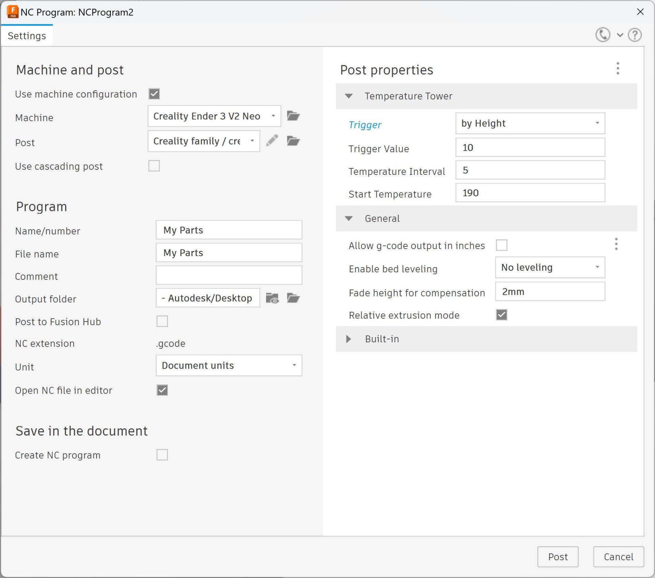Click the Fusion icon in the title bar
The height and width of the screenshot is (578, 655).
coord(12,12)
